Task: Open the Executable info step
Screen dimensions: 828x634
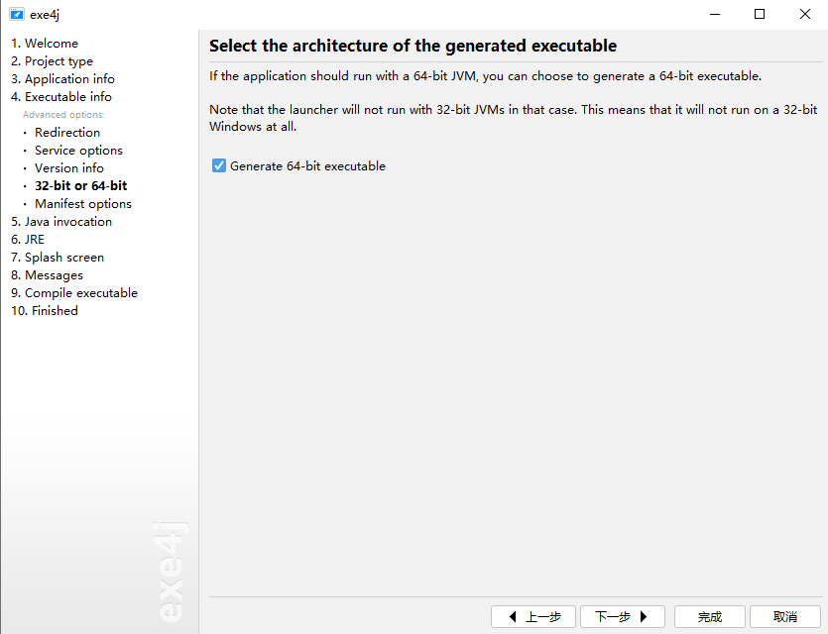Action: [x=61, y=96]
